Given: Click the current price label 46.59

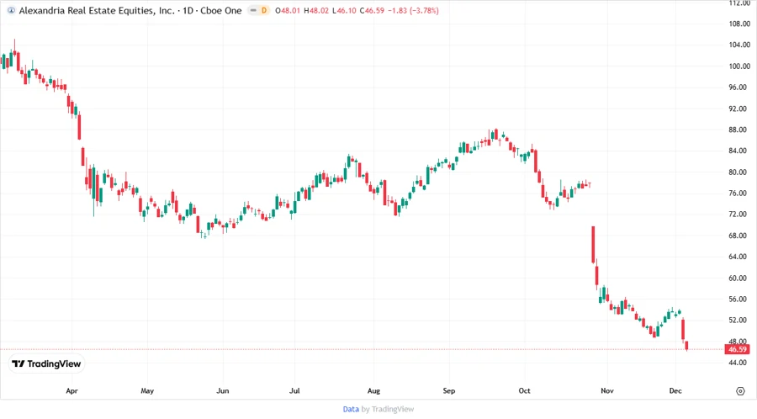Looking at the screenshot, I should pos(737,349).
